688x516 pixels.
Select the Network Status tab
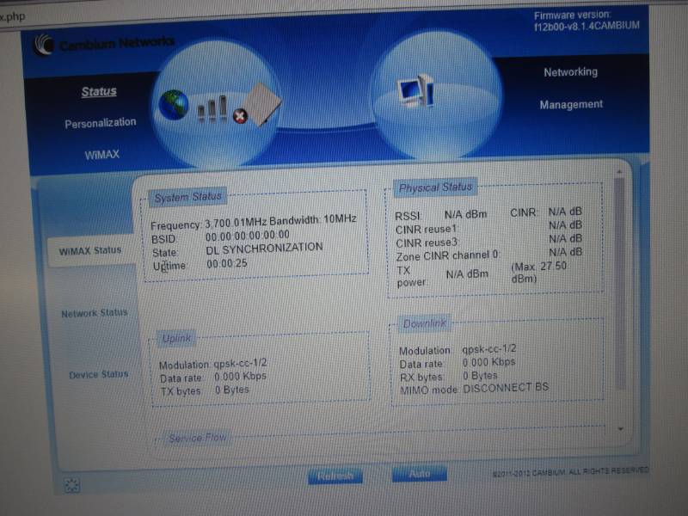click(x=95, y=313)
